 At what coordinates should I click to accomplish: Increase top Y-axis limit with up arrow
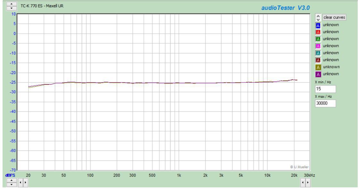[12, 4]
